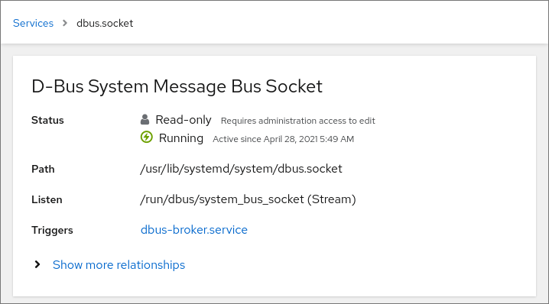
Task: Select the Read-only status text
Action: click(183, 120)
